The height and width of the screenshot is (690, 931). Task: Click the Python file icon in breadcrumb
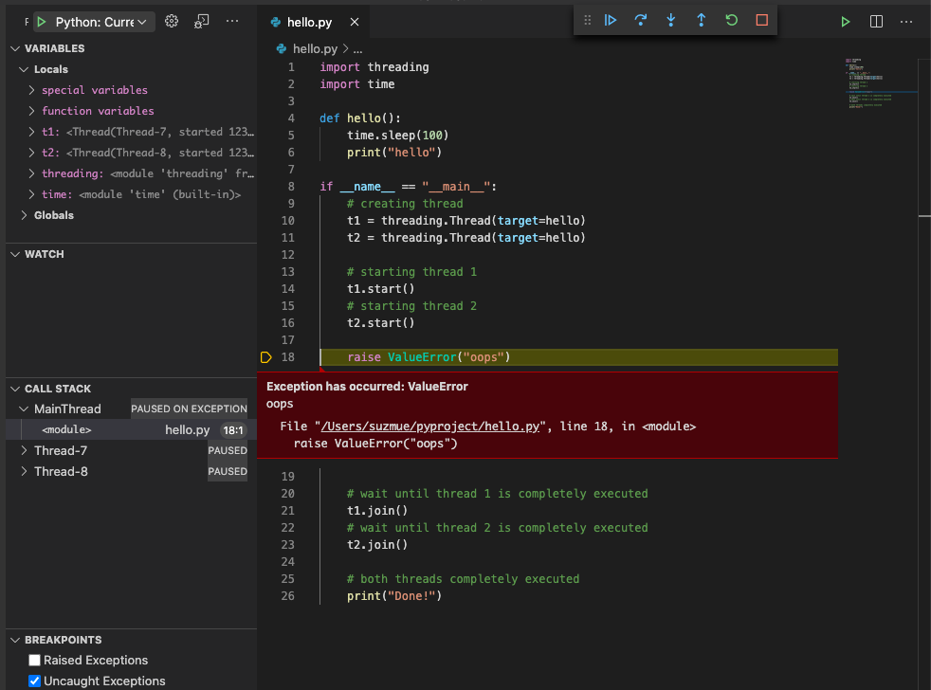pyautogui.click(x=282, y=48)
